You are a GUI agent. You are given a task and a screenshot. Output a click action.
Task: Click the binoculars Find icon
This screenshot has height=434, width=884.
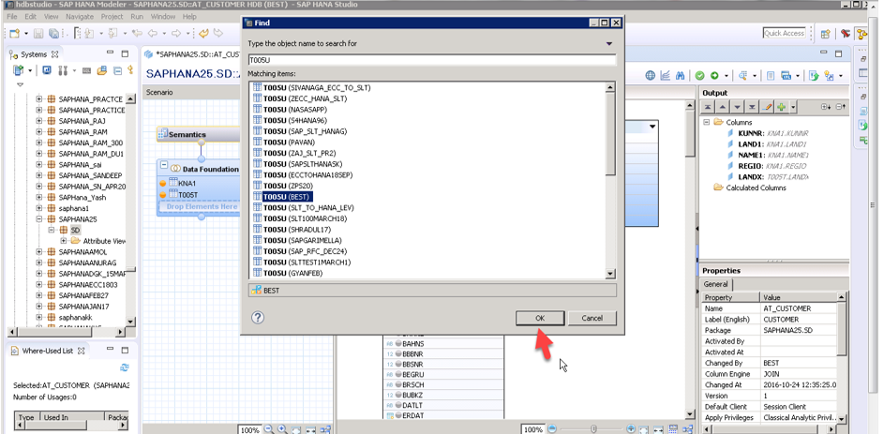[x=681, y=76]
